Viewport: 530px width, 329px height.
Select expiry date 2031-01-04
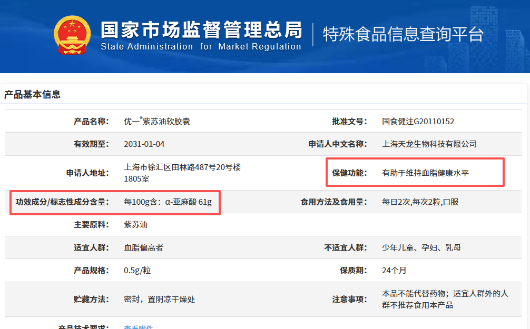pos(144,144)
